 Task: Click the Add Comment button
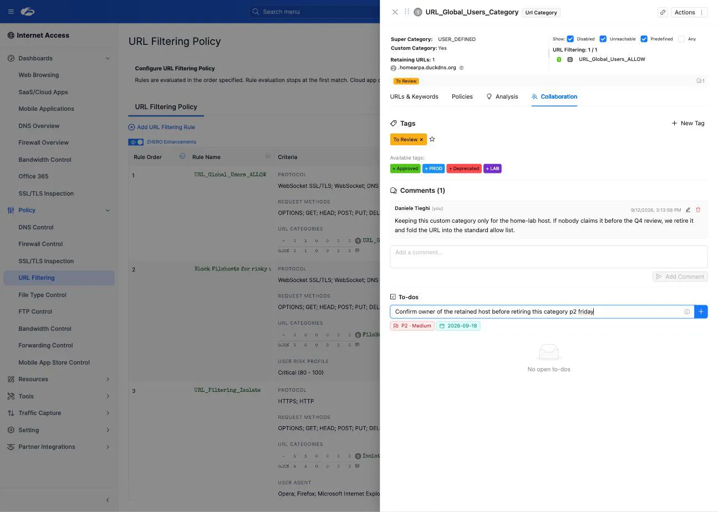[680, 277]
